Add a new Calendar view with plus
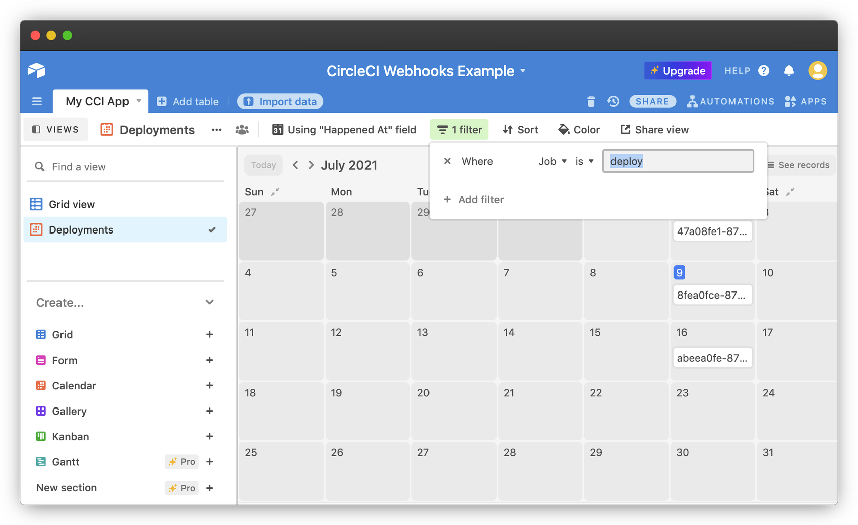Image resolution: width=858 pixels, height=525 pixels. [x=209, y=385]
